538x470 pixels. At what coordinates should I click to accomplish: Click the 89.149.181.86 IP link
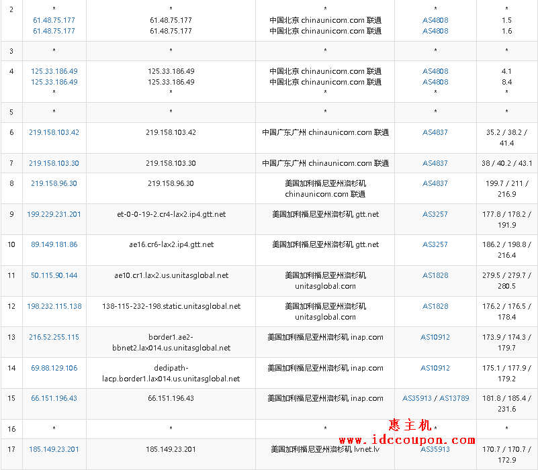pyautogui.click(x=54, y=244)
